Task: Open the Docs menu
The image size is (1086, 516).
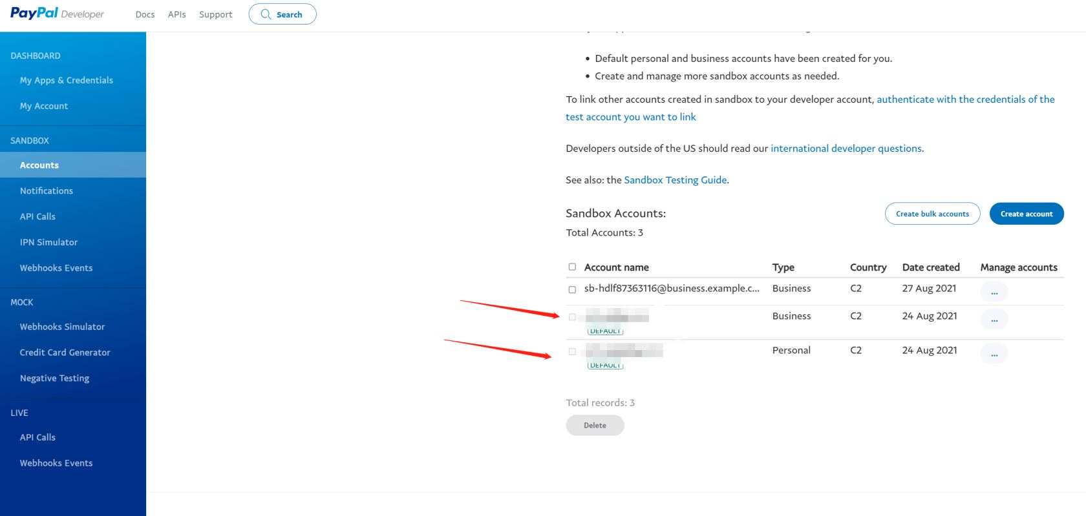Action: tap(145, 14)
